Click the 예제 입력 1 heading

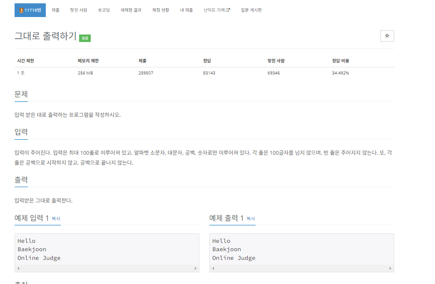coord(32,218)
